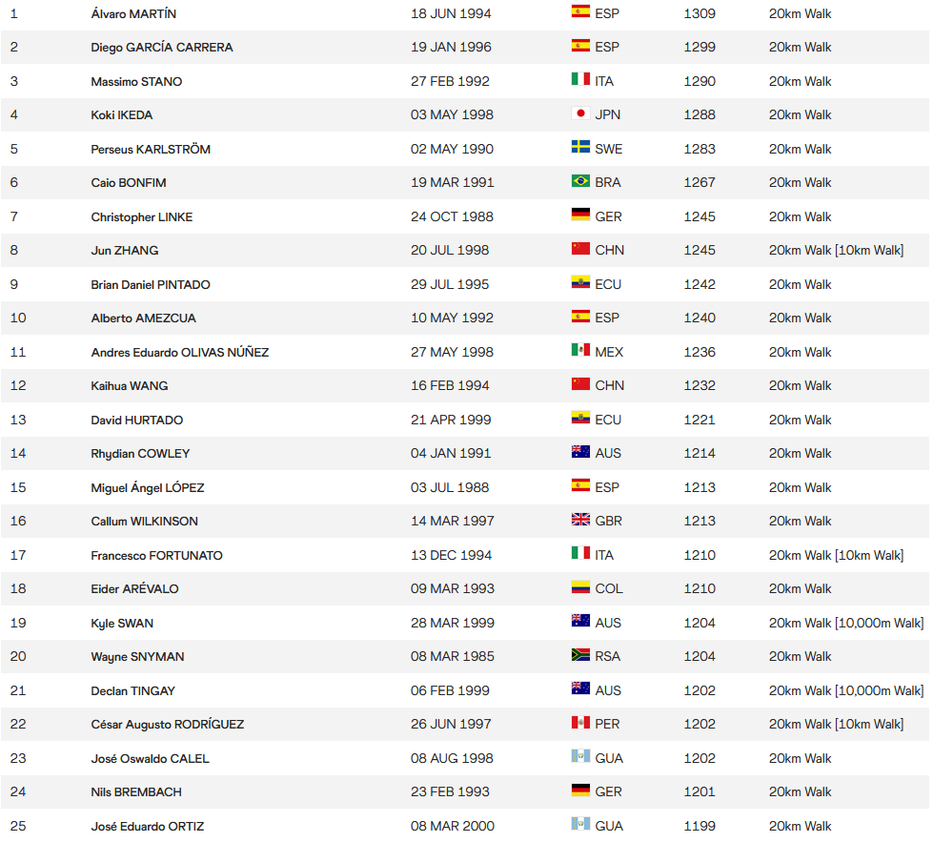This screenshot has height=842, width=933.
Task: Click the Colombia flag icon next to COL
Action: pyautogui.click(x=580, y=587)
